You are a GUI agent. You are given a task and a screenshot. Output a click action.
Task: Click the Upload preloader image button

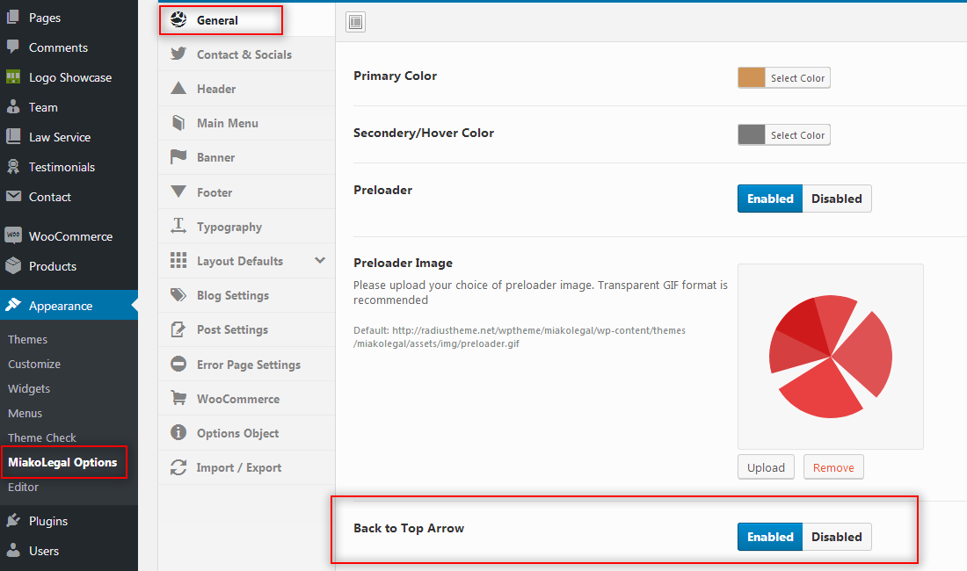tap(766, 466)
